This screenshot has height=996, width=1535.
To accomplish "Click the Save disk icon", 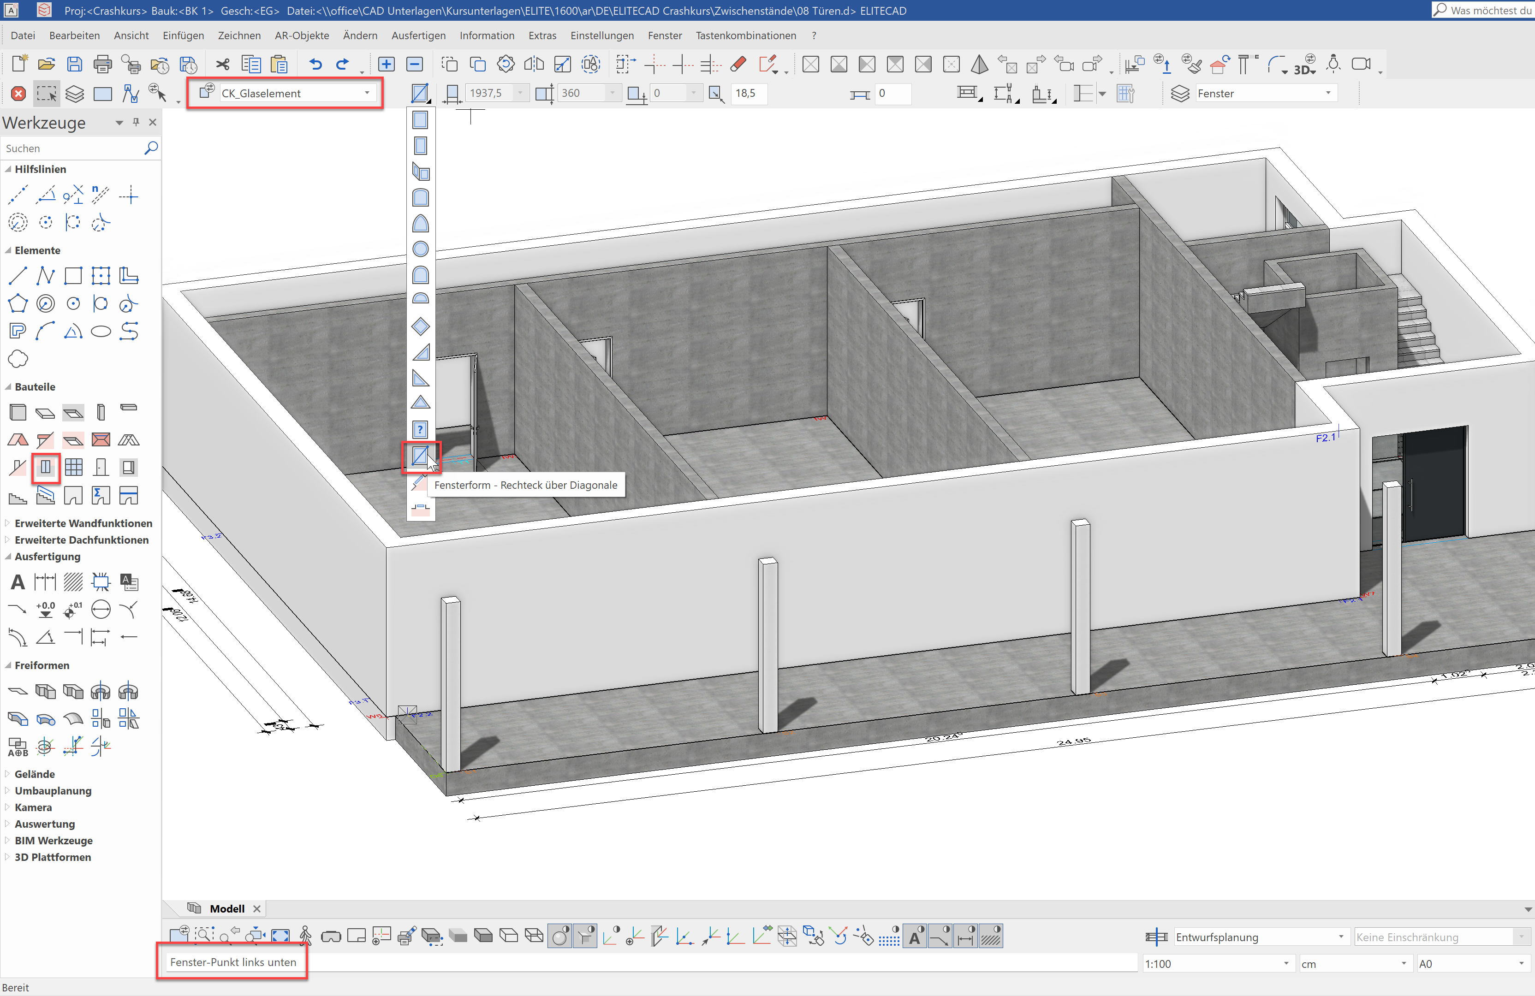I will pyautogui.click(x=75, y=64).
